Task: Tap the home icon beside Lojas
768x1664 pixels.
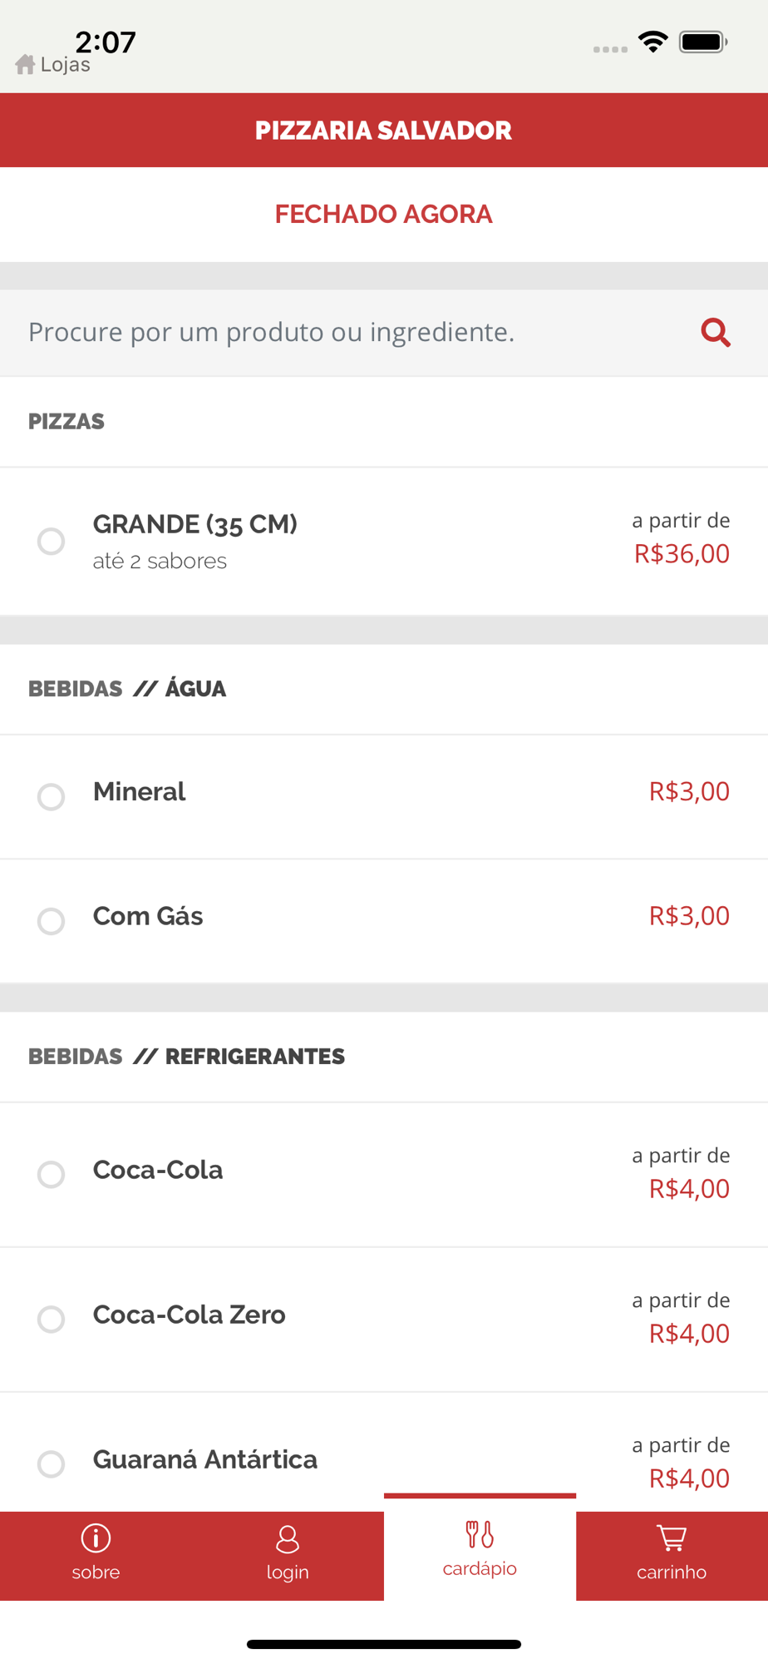Action: (25, 64)
